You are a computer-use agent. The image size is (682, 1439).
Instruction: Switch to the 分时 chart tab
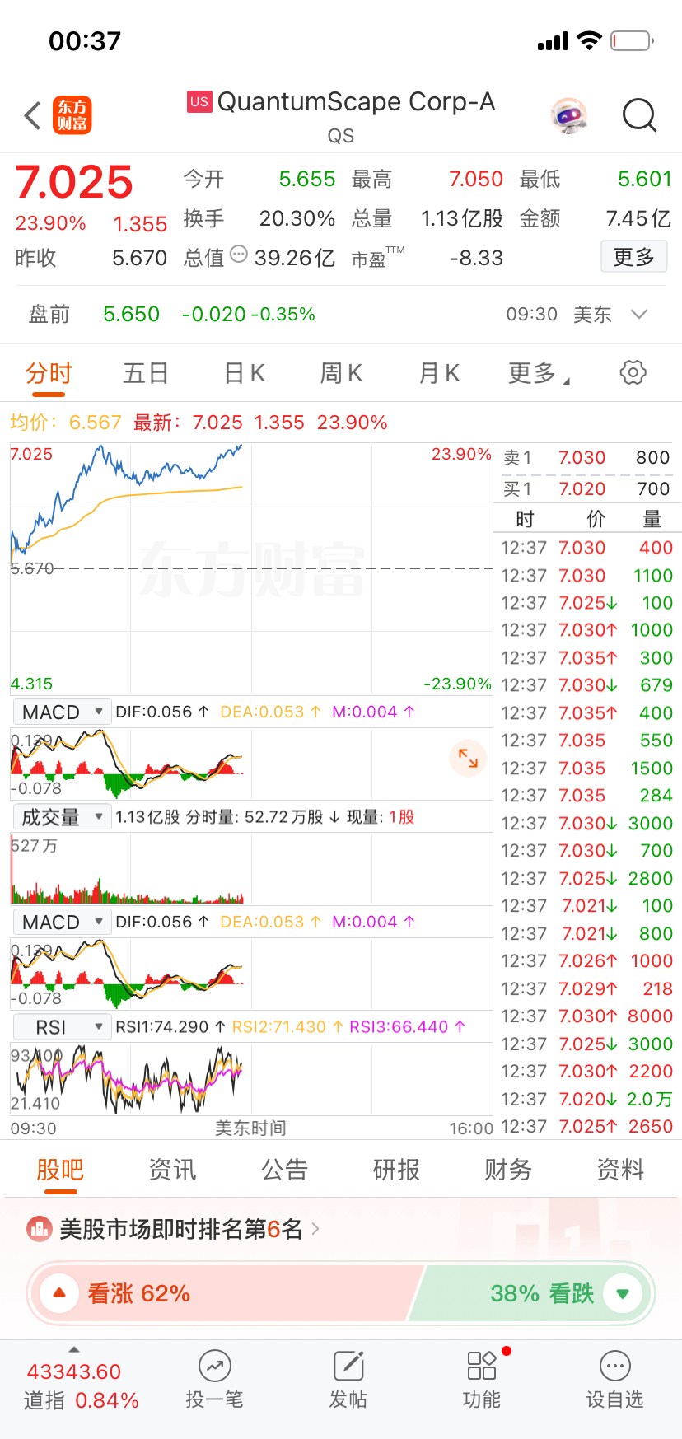[x=49, y=373]
